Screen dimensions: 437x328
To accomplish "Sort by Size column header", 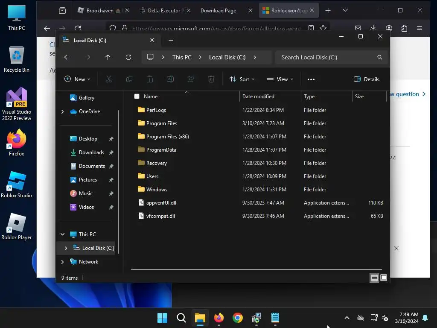I will pos(369,97).
